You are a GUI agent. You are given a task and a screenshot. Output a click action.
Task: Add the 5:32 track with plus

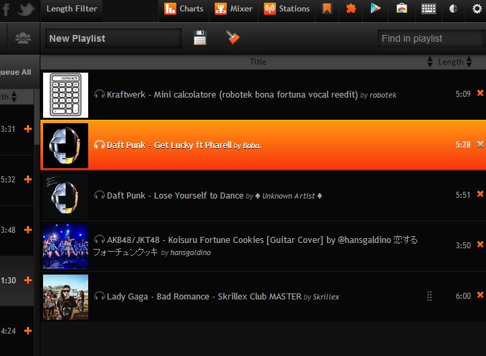tap(28, 180)
